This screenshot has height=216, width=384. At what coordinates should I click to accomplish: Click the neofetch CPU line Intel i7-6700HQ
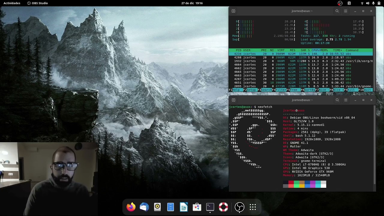[x=314, y=164]
